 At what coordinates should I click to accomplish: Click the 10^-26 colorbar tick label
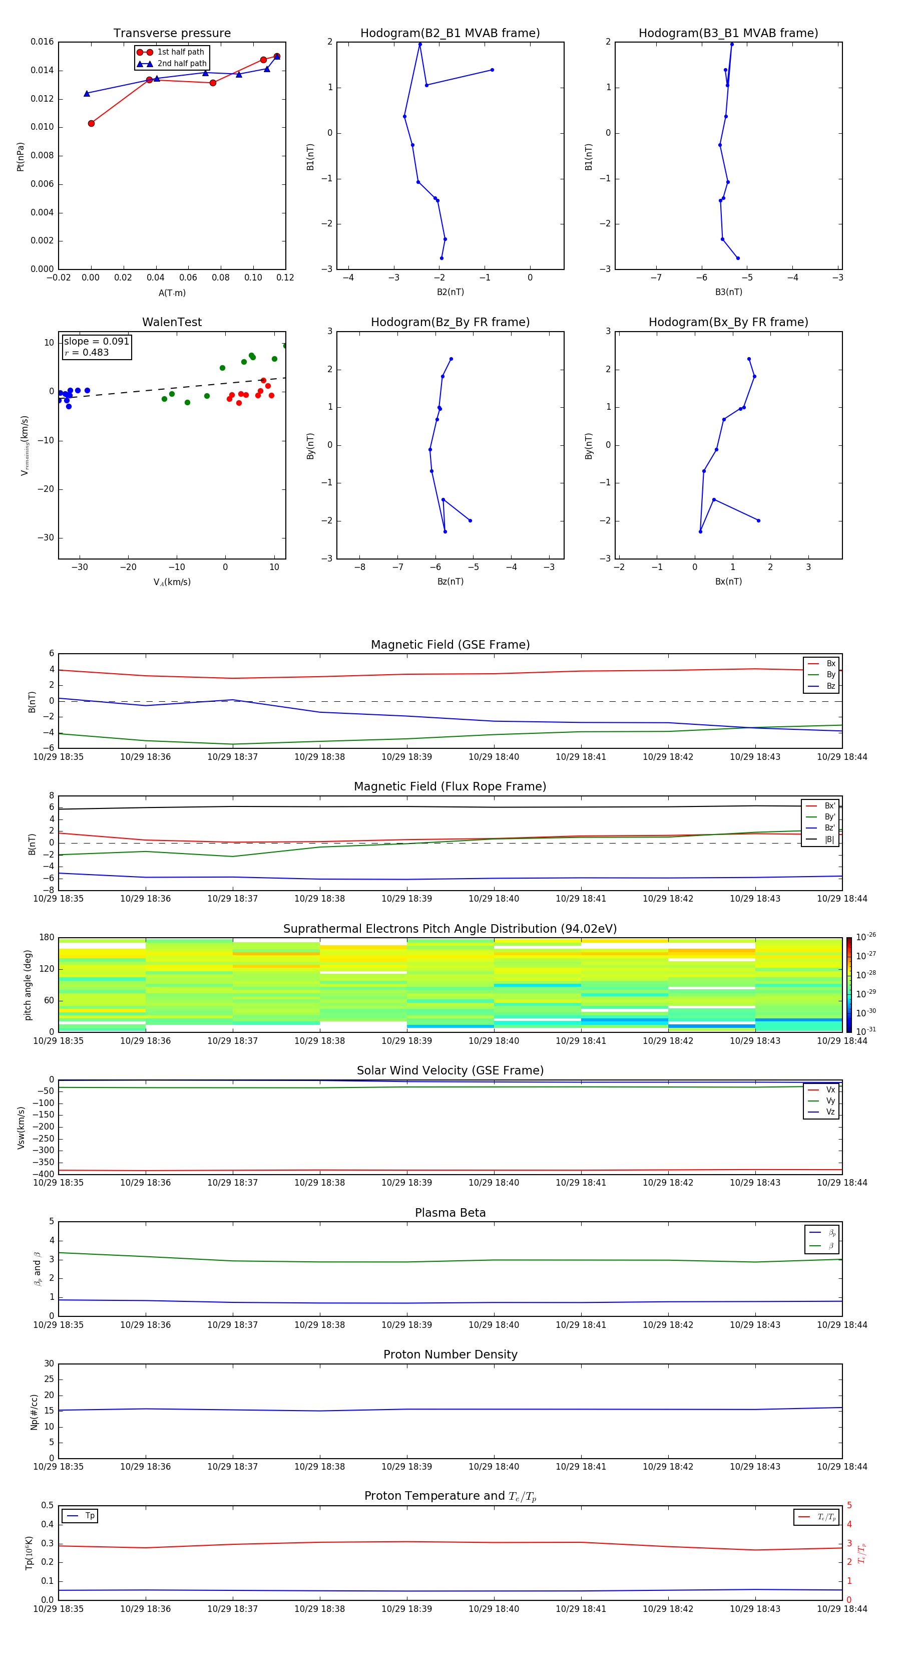click(866, 937)
